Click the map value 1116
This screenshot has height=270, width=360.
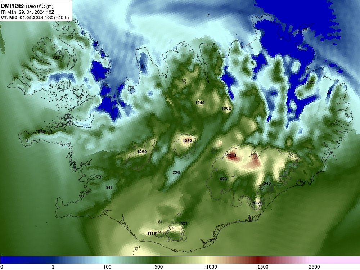152,233
